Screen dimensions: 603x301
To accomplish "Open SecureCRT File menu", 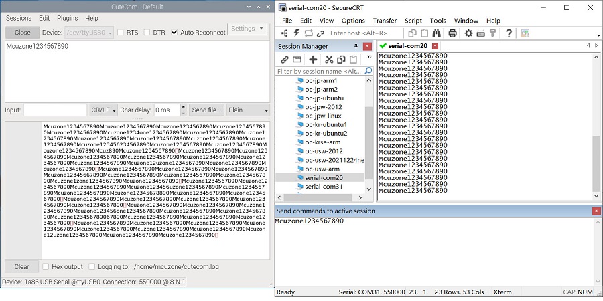I will click(x=287, y=21).
